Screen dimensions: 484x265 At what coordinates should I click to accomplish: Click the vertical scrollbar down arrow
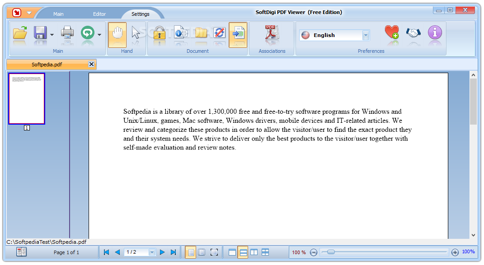pos(473,235)
